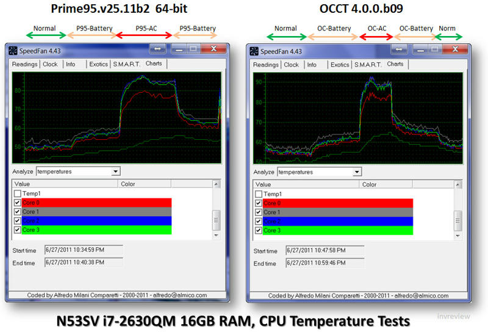488x332 pixels.
Task: Click list scroll-down arrow in right window
Action: click(457, 236)
